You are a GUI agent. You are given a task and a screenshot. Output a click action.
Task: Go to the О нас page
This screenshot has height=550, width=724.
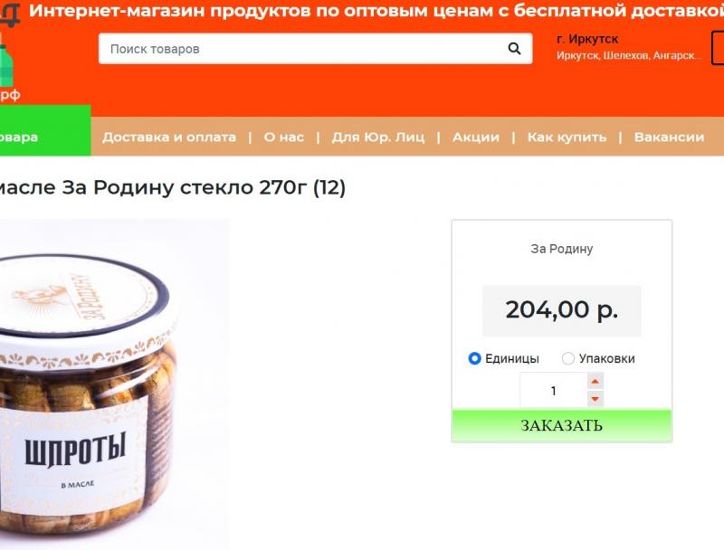pos(283,137)
